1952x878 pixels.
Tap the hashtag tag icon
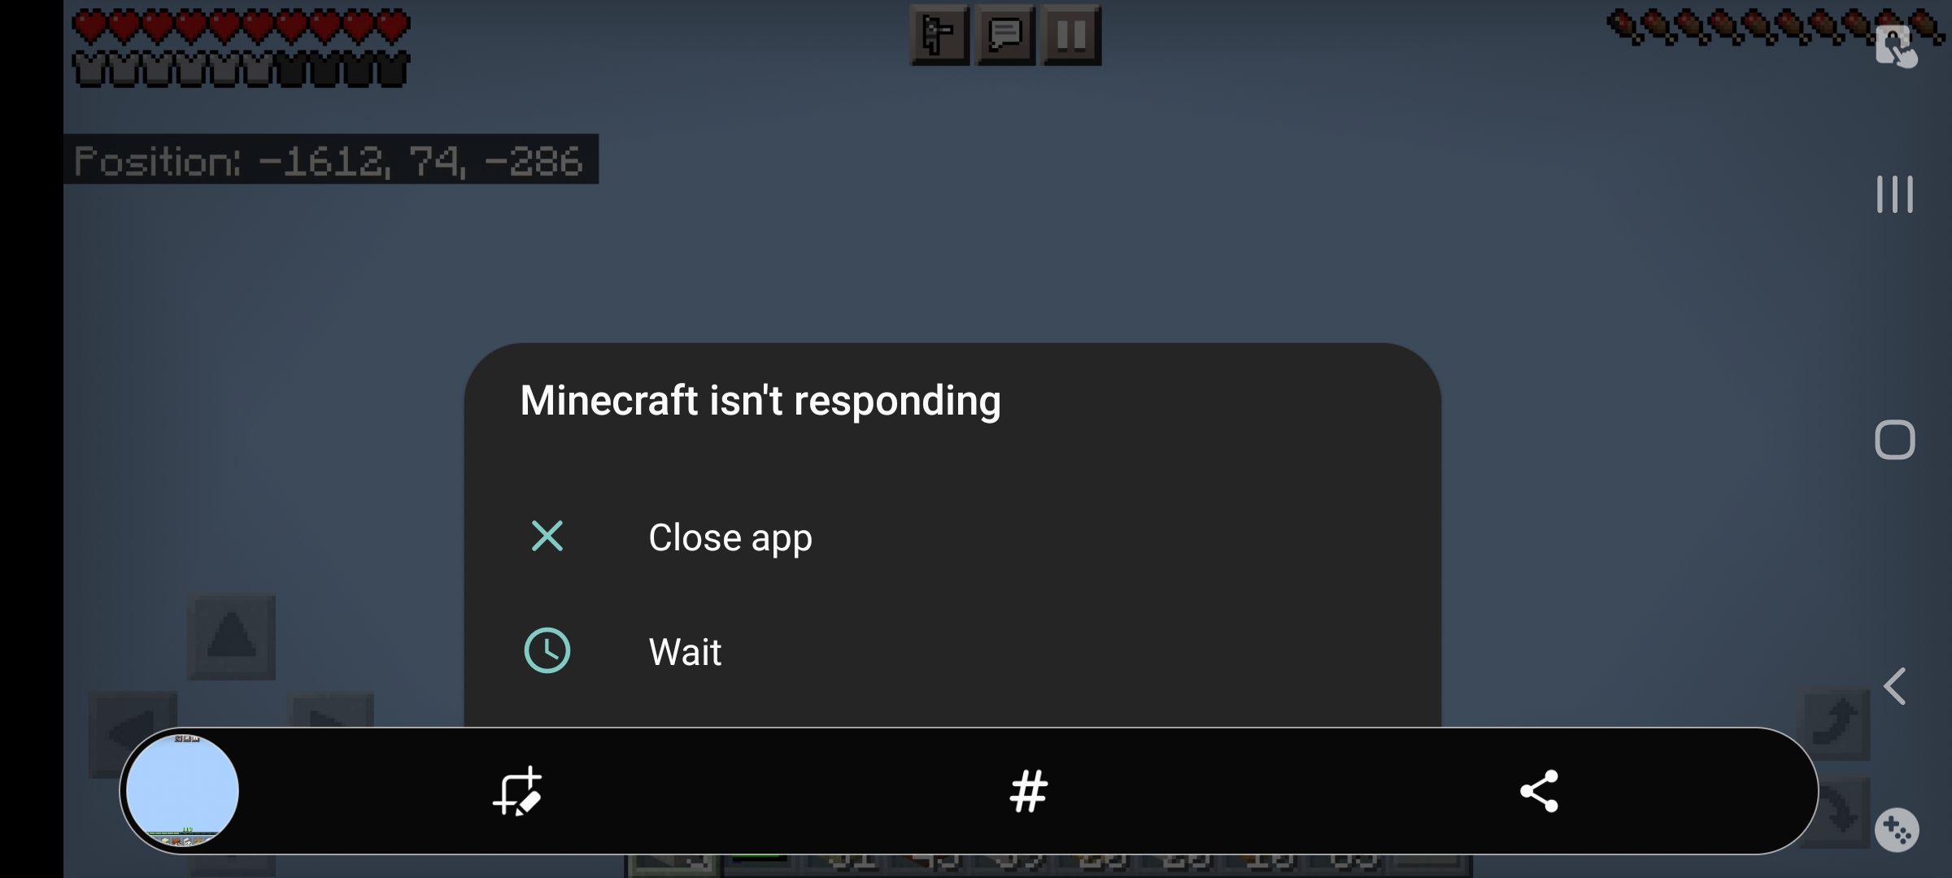point(1028,791)
